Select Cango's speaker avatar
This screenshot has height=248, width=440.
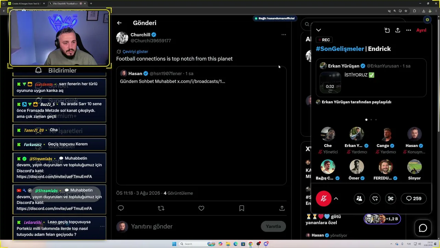[385, 134]
